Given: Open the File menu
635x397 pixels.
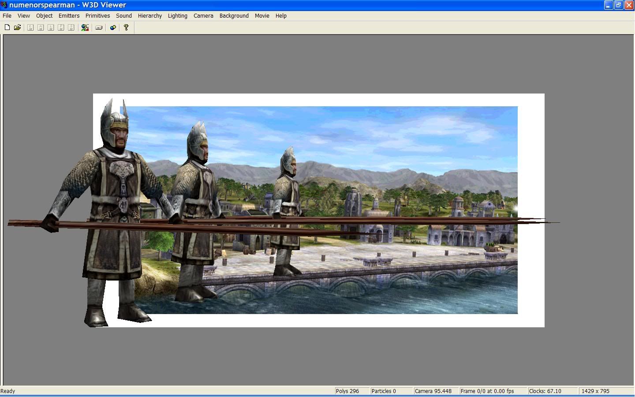Looking at the screenshot, I should (x=7, y=15).
